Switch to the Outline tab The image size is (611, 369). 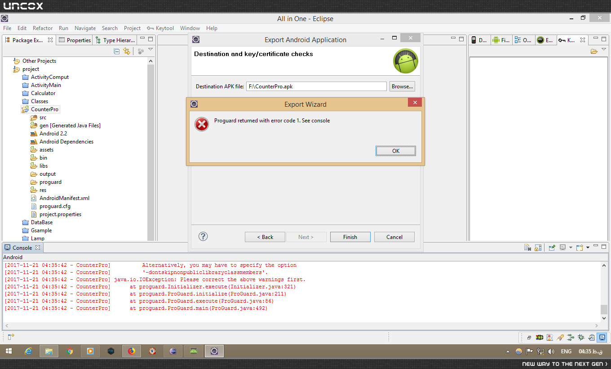pos(523,40)
